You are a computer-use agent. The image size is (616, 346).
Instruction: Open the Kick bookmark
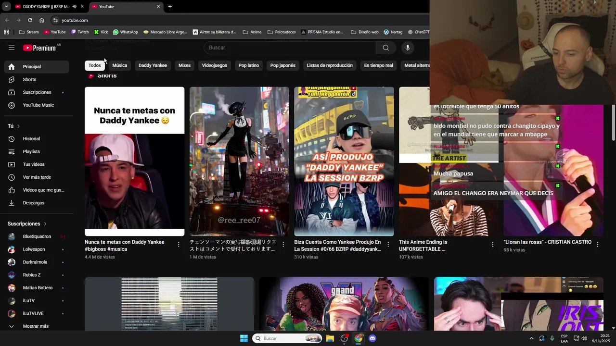click(x=101, y=32)
